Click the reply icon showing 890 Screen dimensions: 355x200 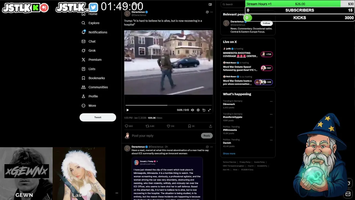[x=129, y=126]
